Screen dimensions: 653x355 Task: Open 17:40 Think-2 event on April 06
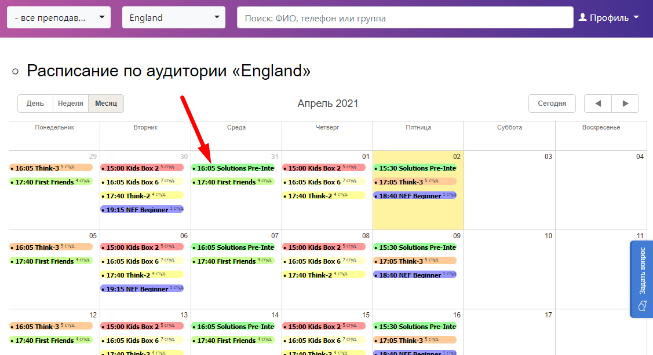coord(142,275)
